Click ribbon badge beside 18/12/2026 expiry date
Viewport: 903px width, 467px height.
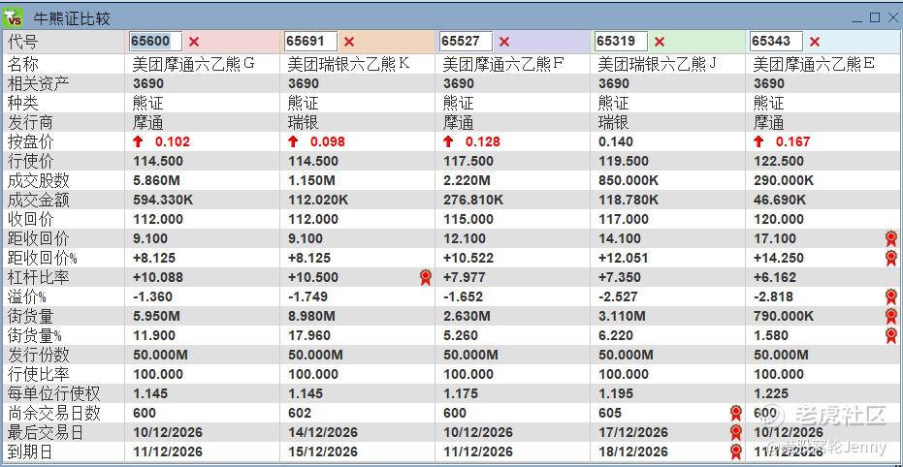[735, 452]
